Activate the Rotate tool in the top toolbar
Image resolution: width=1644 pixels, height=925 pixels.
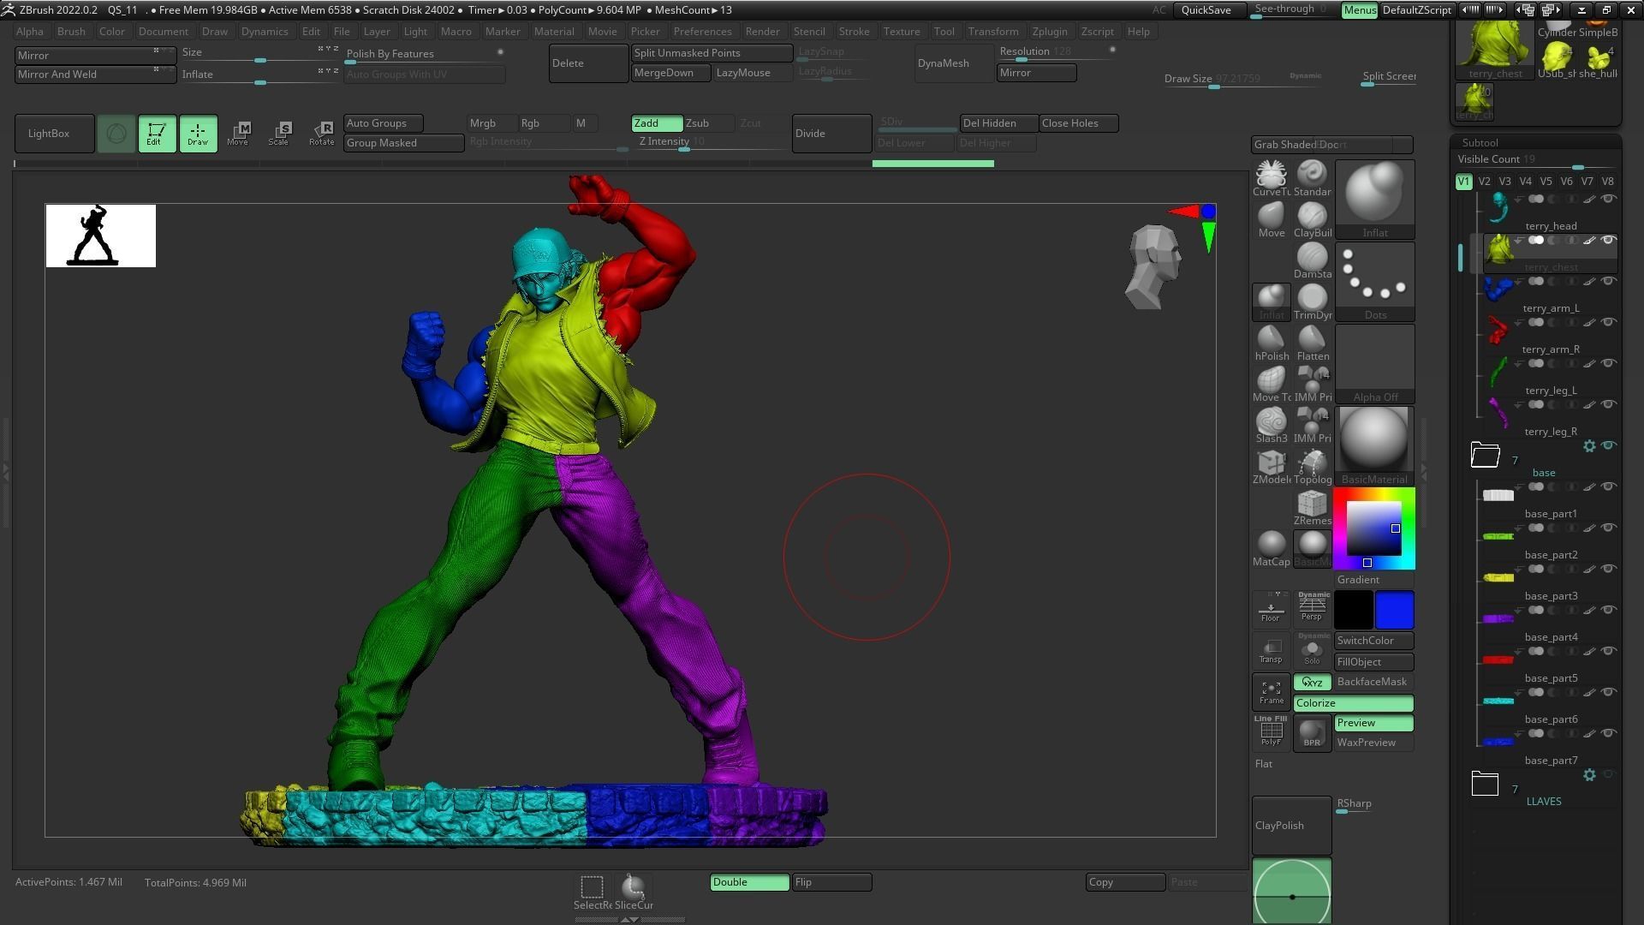click(x=321, y=133)
